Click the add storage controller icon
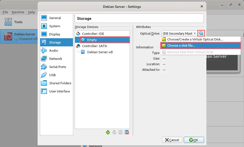The width and height of the screenshot is (244, 147). 108,132
